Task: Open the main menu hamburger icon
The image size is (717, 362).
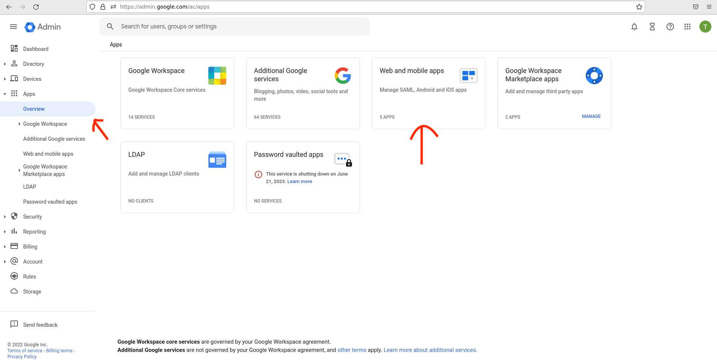Action: tap(13, 27)
